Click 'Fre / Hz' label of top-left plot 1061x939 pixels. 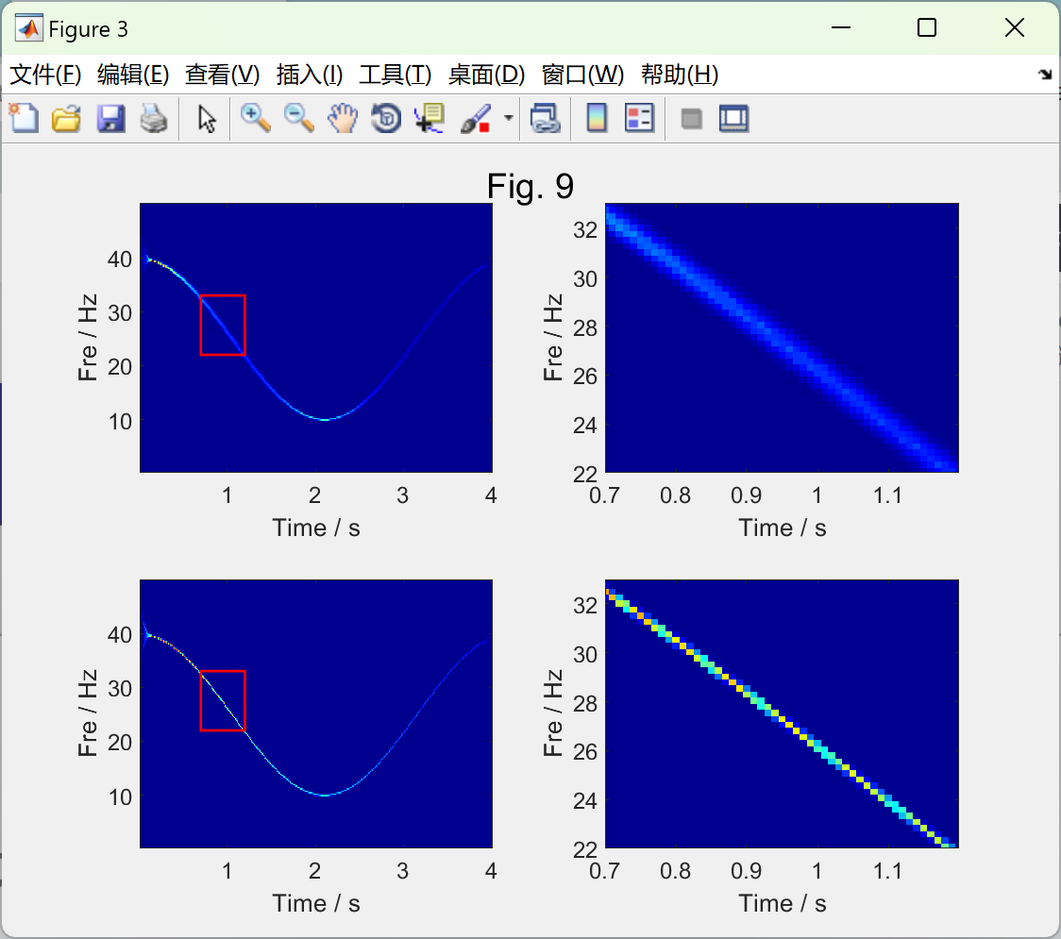88,338
